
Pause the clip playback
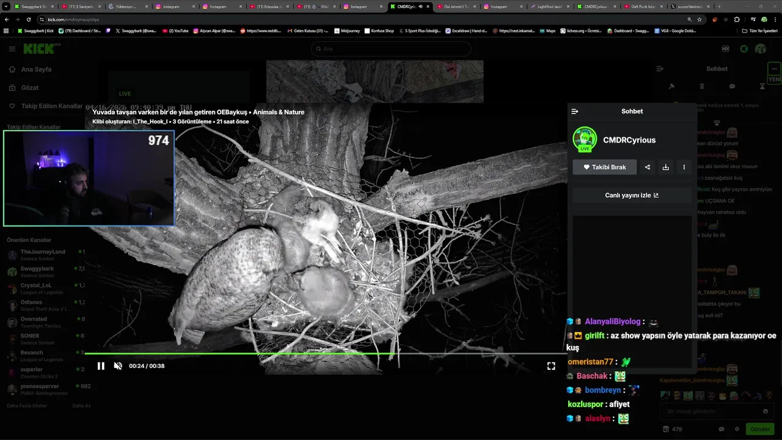101,366
